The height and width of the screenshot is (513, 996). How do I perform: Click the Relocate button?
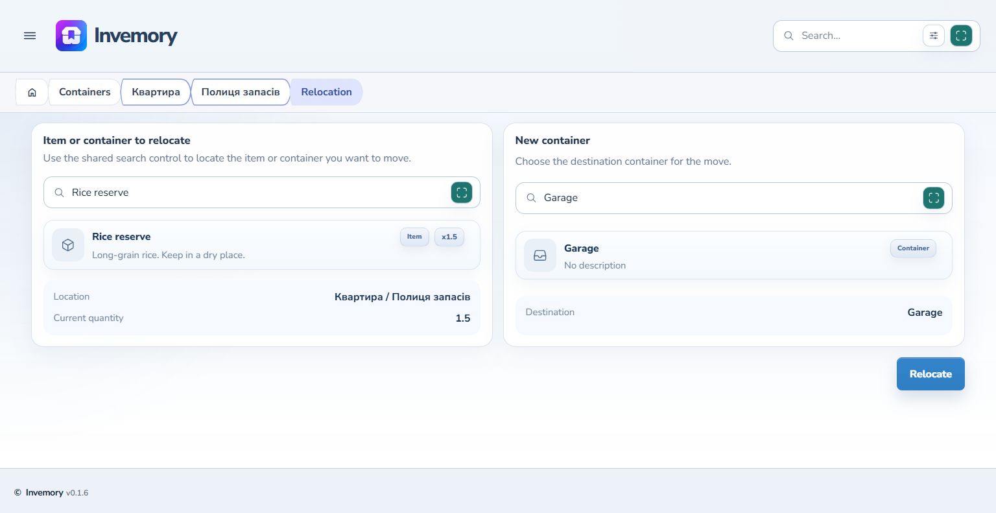tap(931, 374)
